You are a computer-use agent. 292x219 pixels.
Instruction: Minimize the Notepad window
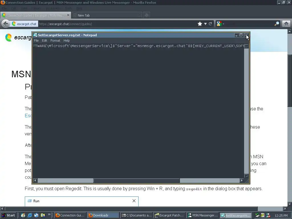click(236, 35)
